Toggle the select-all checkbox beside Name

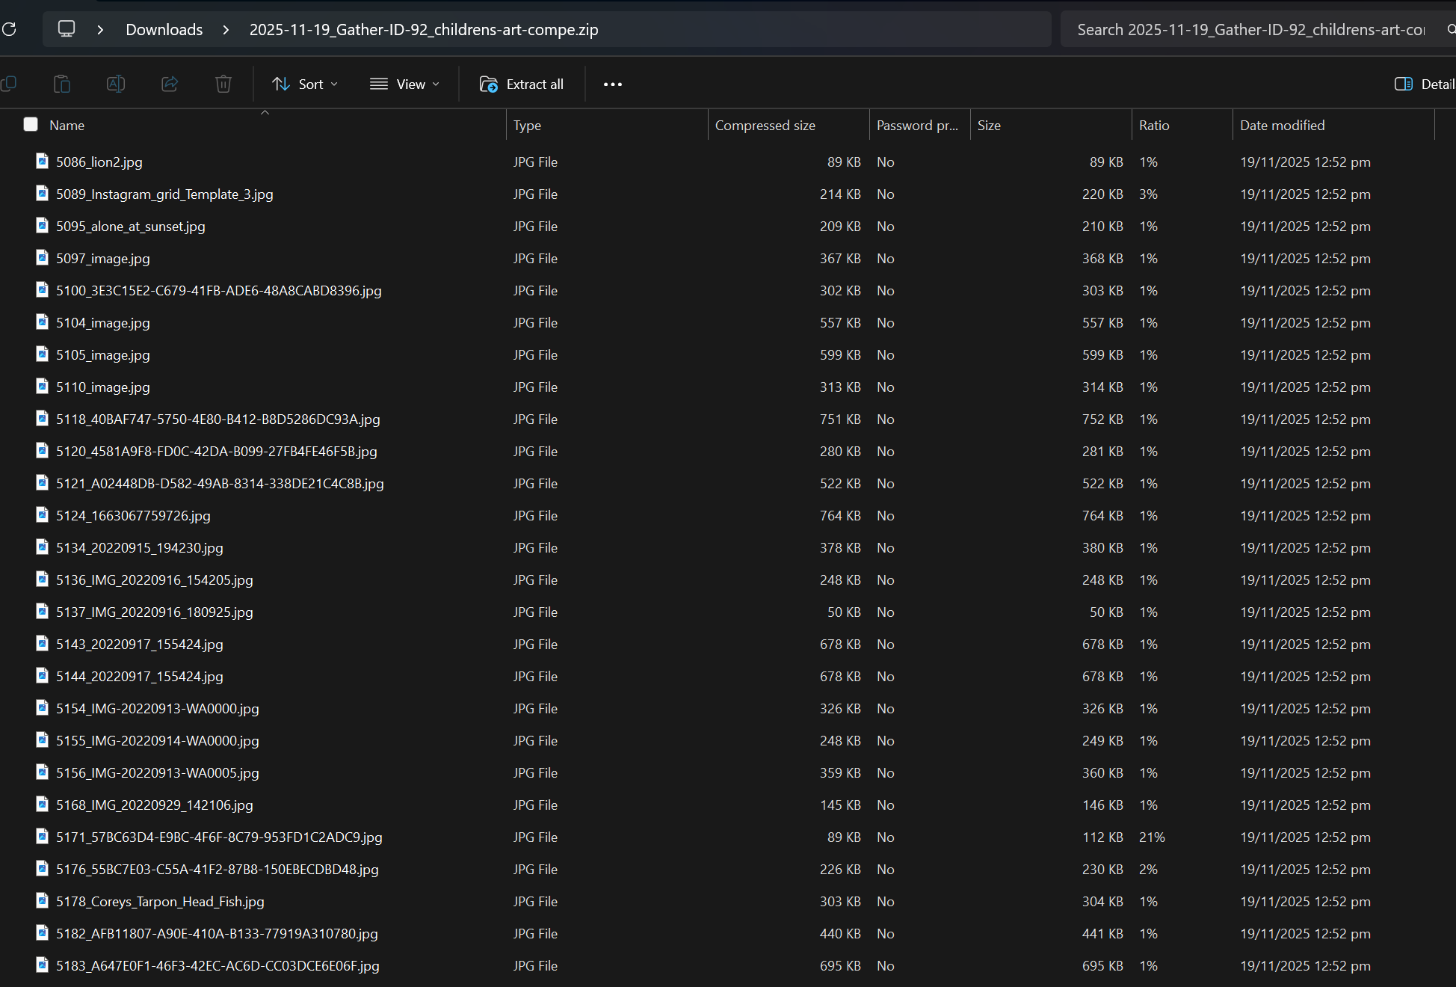pos(31,124)
